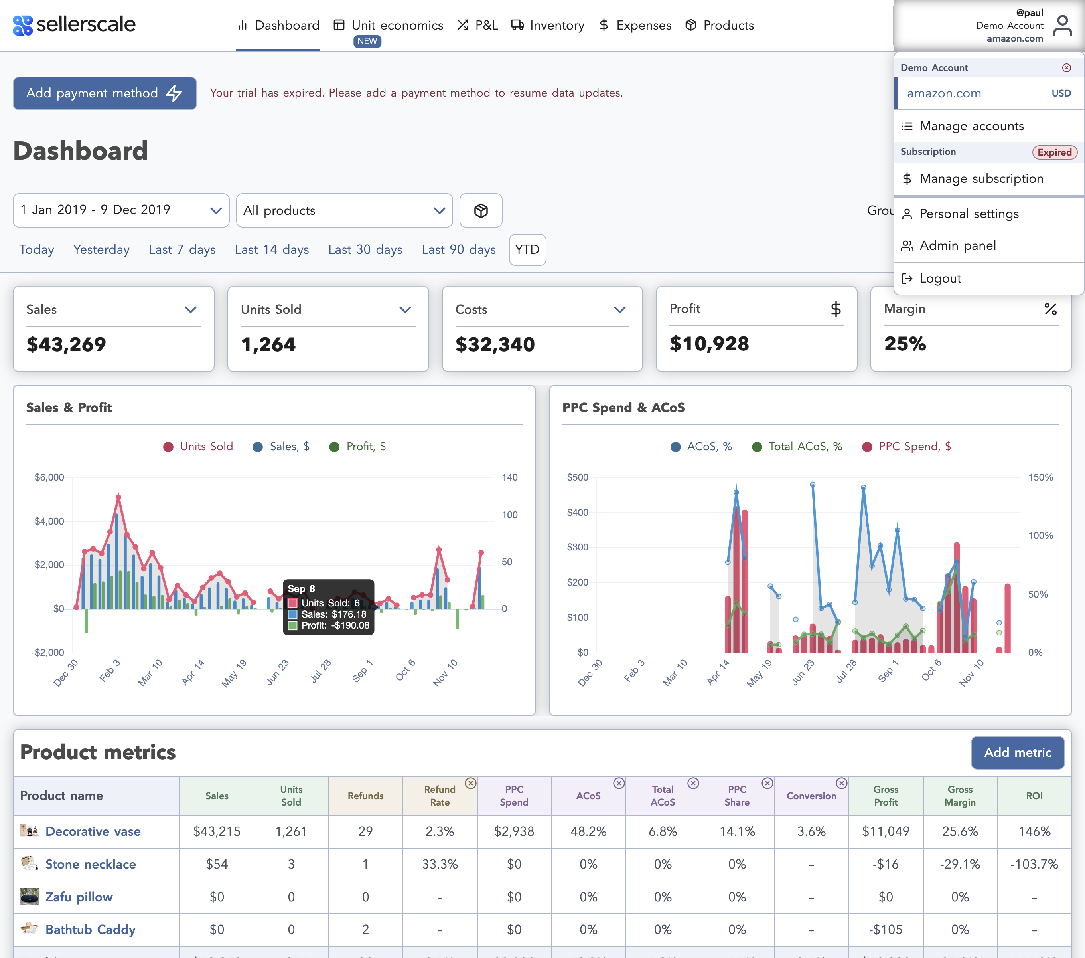Screen dimensions: 1085x958
Task: Open the date range dropdown
Action: tap(121, 210)
